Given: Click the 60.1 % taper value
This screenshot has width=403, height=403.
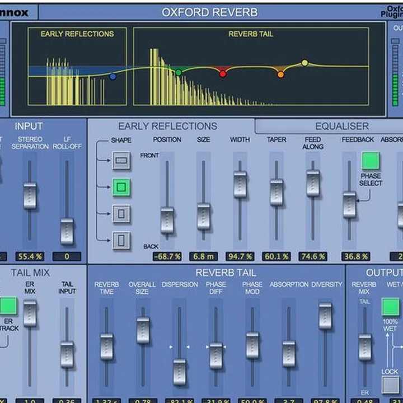Looking at the screenshot, I should tap(277, 256).
